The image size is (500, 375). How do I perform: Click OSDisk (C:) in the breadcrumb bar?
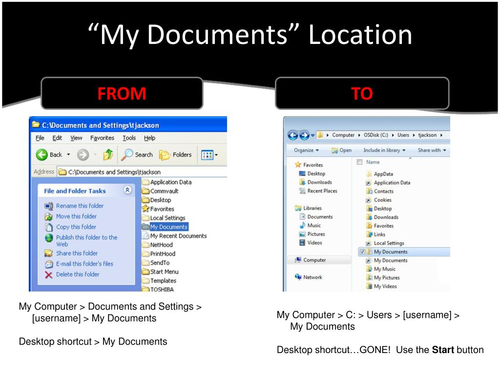(x=376, y=135)
